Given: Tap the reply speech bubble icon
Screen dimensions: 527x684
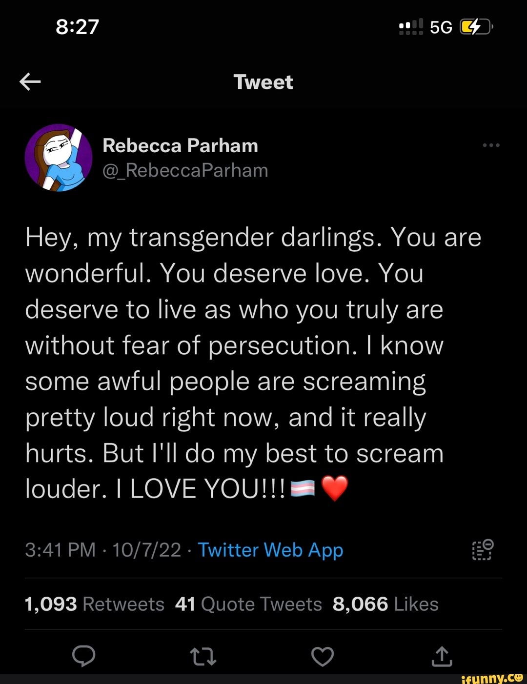Looking at the screenshot, I should click(x=83, y=656).
